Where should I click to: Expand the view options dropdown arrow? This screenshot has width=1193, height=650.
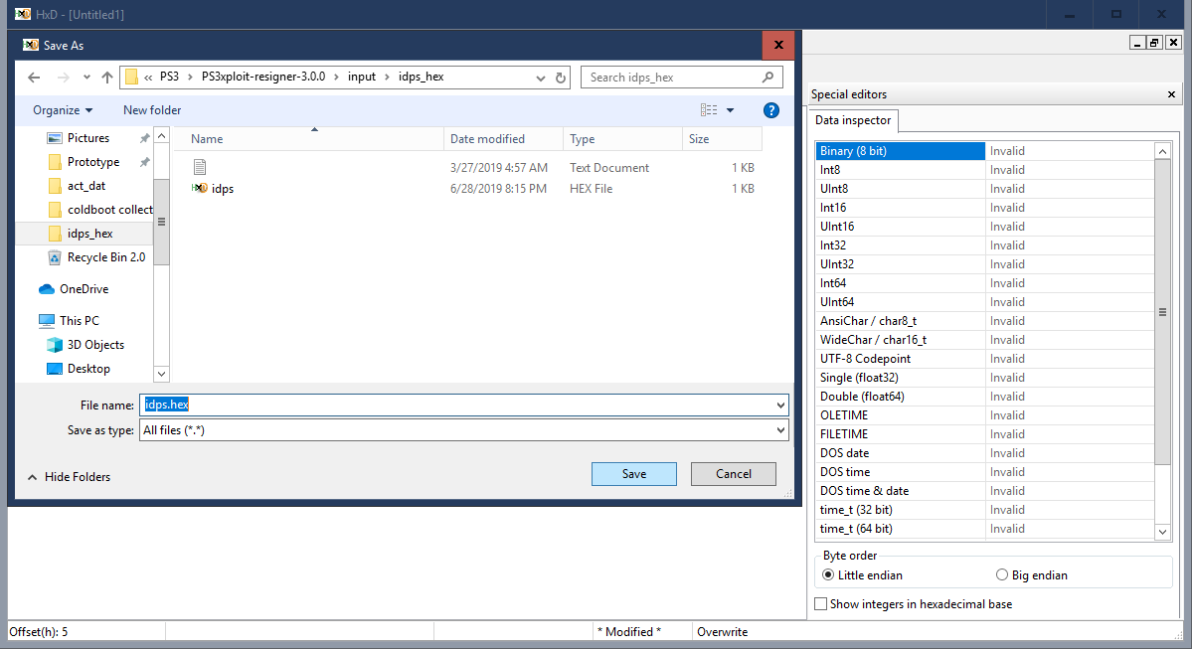730,110
